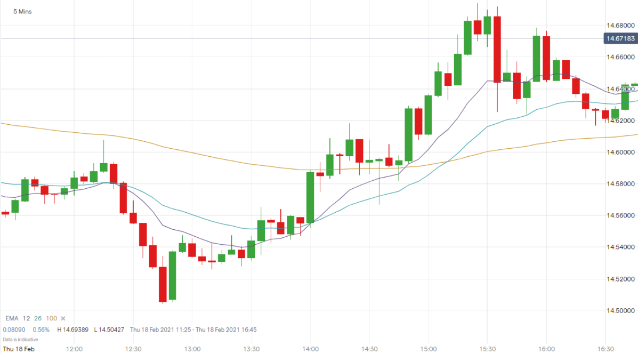
Task: Click the 14.56000 price axis label
Action: pyautogui.click(x=620, y=215)
